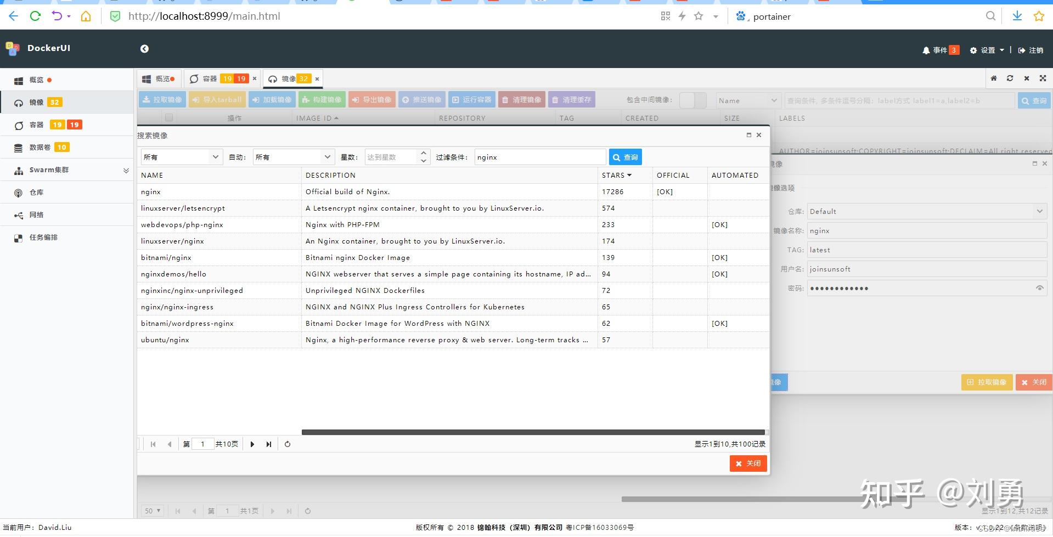The width and height of the screenshot is (1053, 537).
Task: Open the 网络 (Networks) sidebar item
Action: point(36,214)
